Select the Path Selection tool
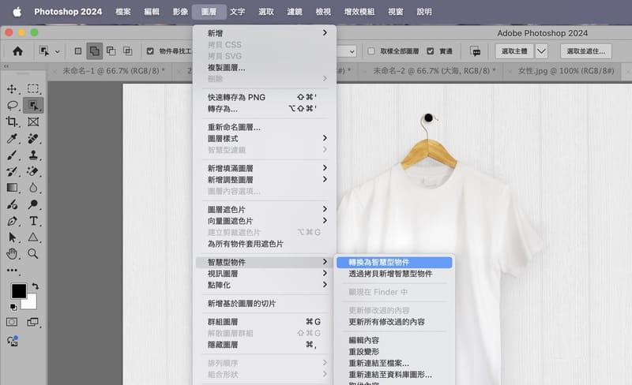Screen dimensions: 632x385 (x=12, y=237)
